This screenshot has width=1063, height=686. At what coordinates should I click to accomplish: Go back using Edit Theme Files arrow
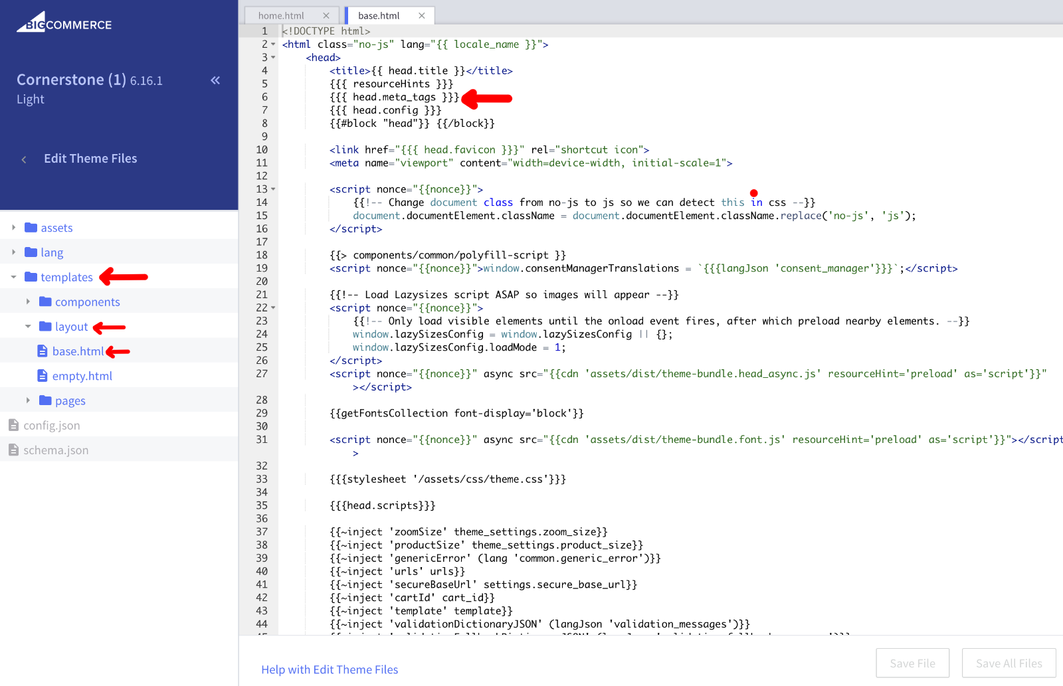24,159
